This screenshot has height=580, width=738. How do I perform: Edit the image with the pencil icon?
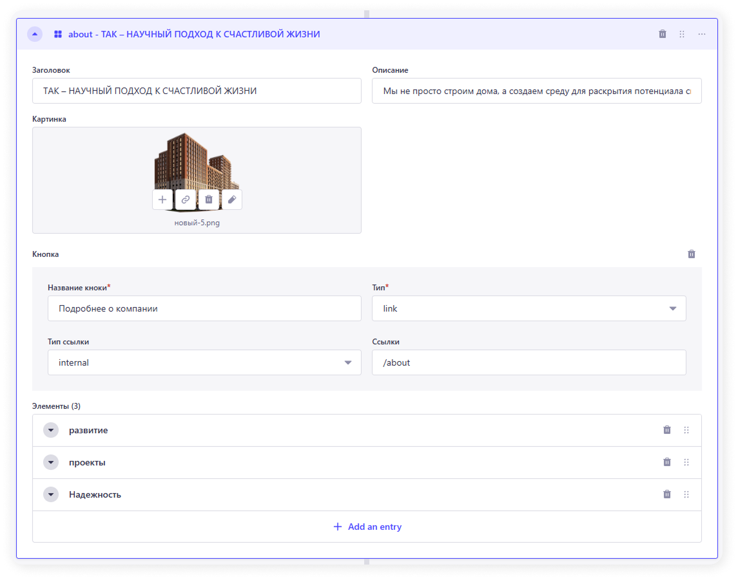point(232,200)
